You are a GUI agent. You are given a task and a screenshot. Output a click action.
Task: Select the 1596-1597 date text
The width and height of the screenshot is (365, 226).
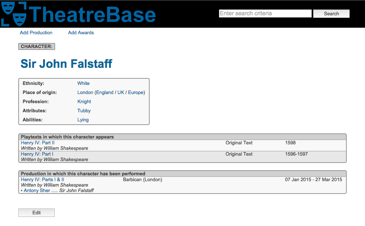tap(296, 154)
